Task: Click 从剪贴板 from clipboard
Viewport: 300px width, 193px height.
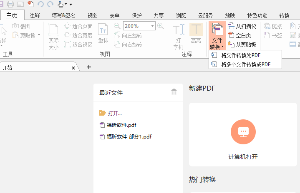Action: (x=242, y=45)
